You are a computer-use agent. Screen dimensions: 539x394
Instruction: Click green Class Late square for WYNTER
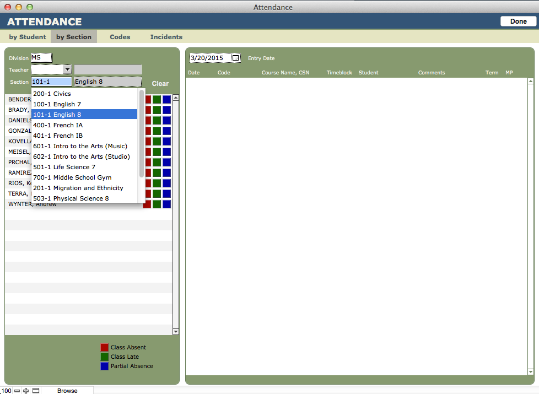[157, 204]
